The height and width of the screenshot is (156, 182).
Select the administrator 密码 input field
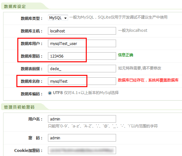(82, 138)
